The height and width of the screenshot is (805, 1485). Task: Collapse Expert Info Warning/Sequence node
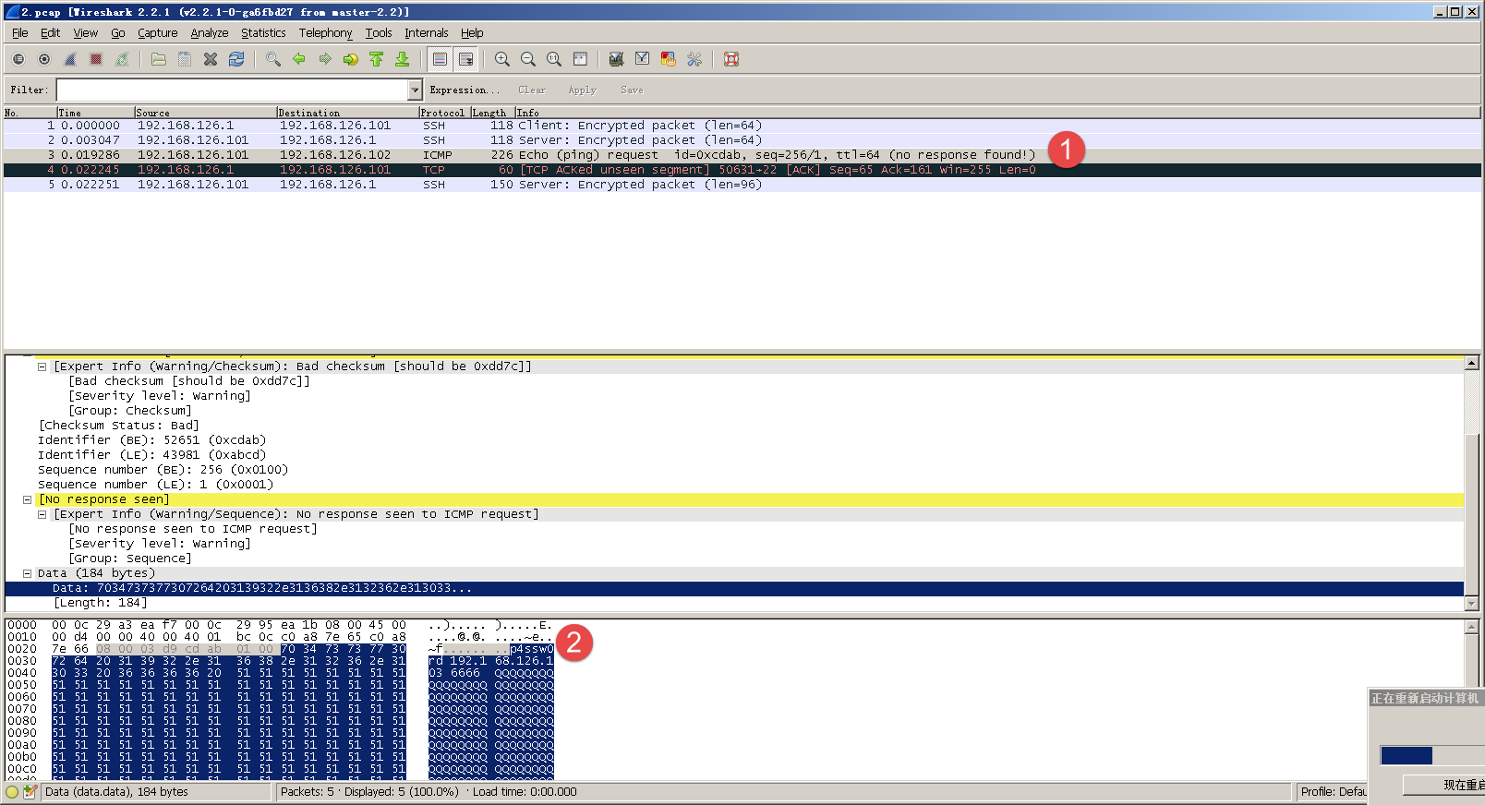click(x=42, y=514)
